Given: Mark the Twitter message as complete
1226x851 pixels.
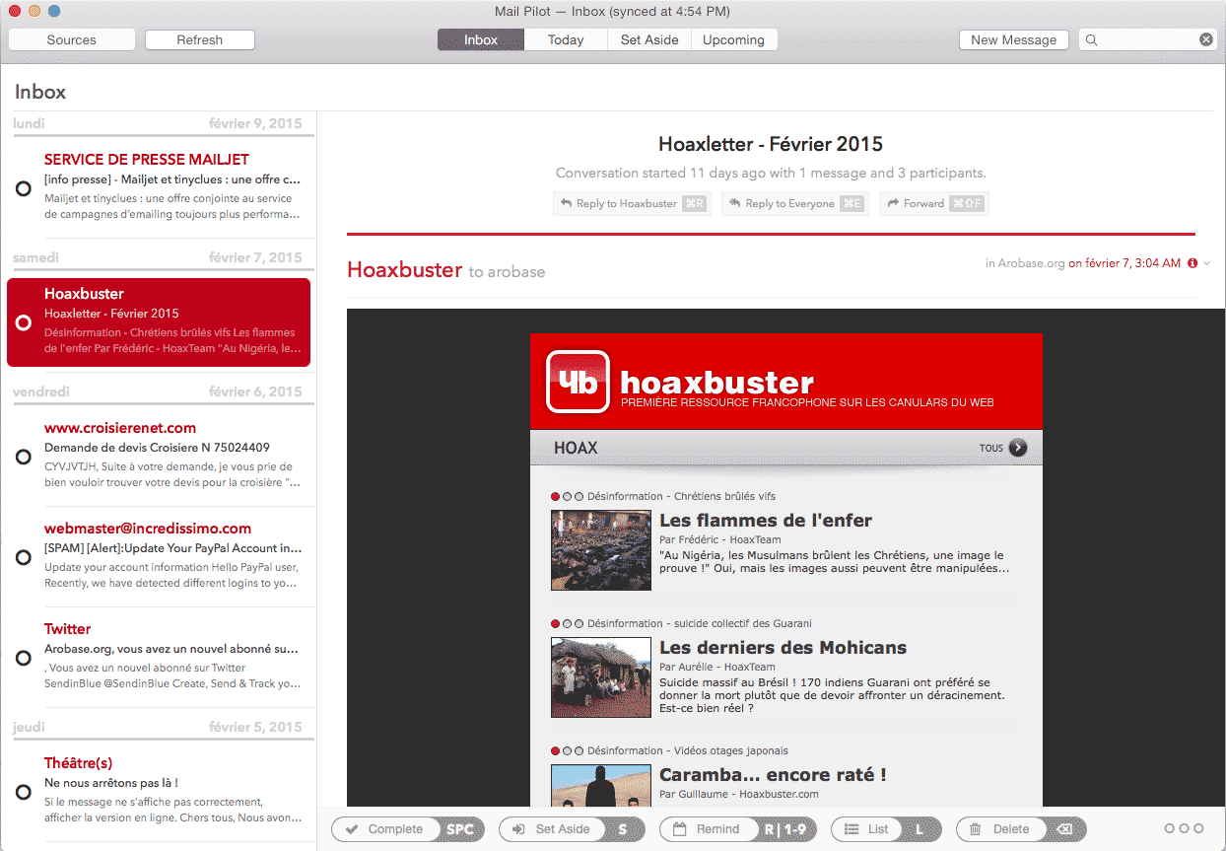Looking at the screenshot, I should click(x=24, y=658).
